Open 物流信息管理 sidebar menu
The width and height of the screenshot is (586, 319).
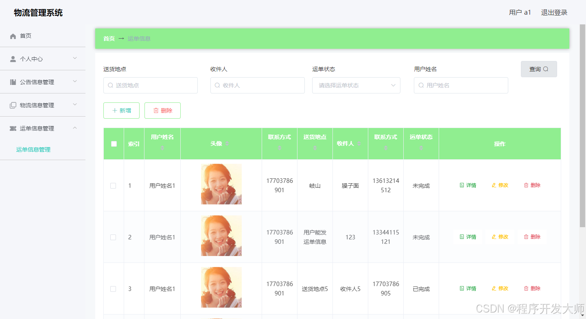(43, 105)
